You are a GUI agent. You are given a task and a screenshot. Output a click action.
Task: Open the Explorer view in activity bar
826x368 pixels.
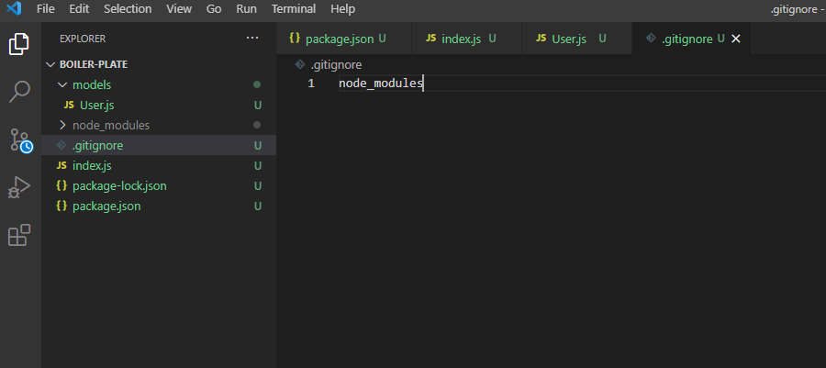[x=19, y=44]
